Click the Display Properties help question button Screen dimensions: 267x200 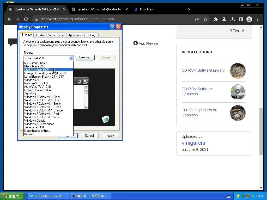click(112, 27)
